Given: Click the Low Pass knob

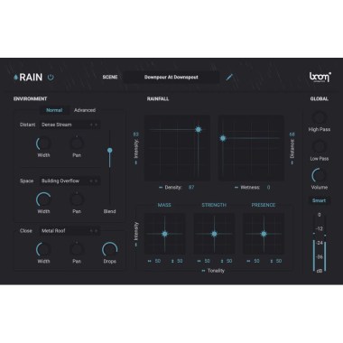Looking at the screenshot, I should [319, 147].
